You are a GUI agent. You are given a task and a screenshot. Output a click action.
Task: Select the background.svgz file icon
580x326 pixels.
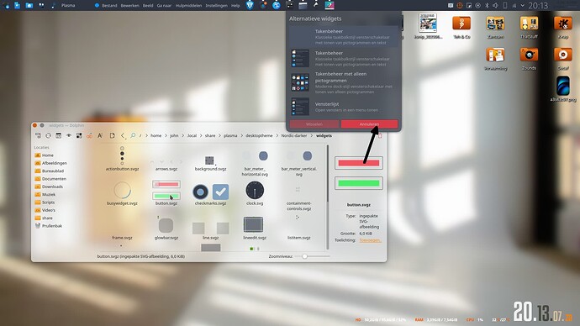tap(210, 160)
